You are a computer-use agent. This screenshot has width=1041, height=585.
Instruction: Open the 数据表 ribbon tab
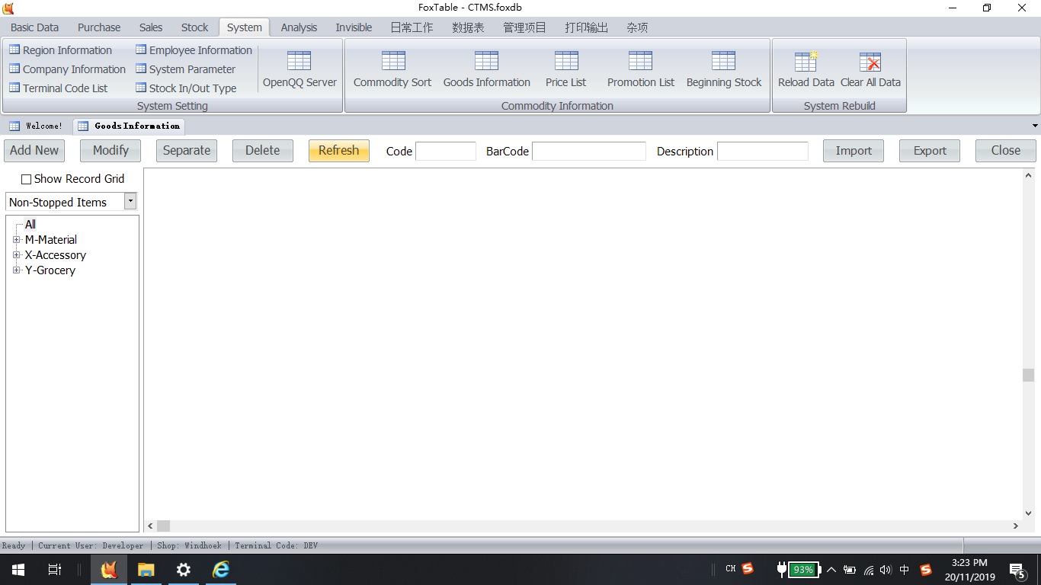click(468, 27)
